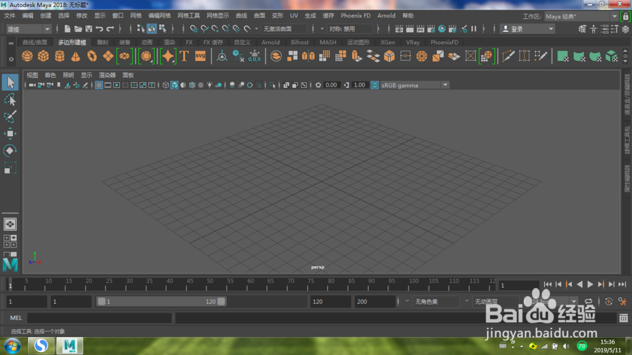
Task: Click the Open Scene folder icon
Action: click(x=78, y=28)
